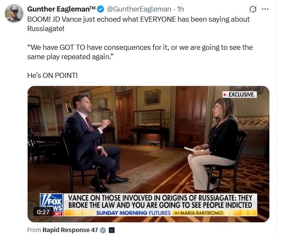The image size is (291, 238).
Task: Click the quoted text about consequences
Action: click(140, 52)
